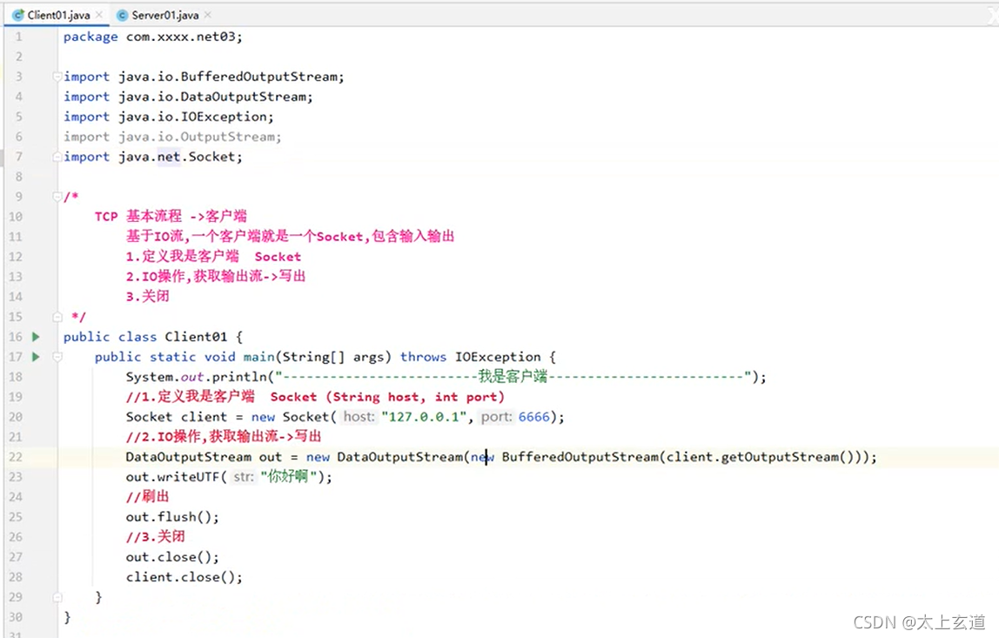The height and width of the screenshot is (638, 999).
Task: Click java.net.Socket import on line 7
Action: pyautogui.click(x=179, y=157)
